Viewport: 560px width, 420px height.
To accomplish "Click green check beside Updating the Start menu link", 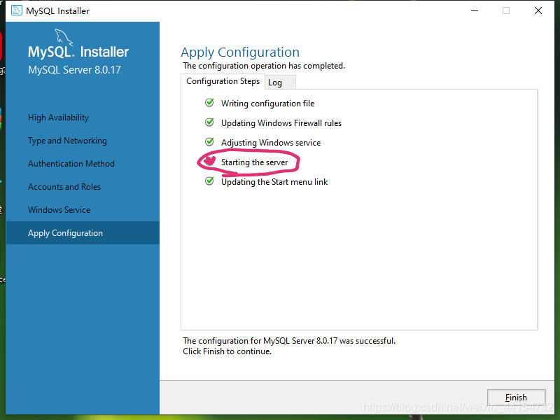I will [209, 181].
